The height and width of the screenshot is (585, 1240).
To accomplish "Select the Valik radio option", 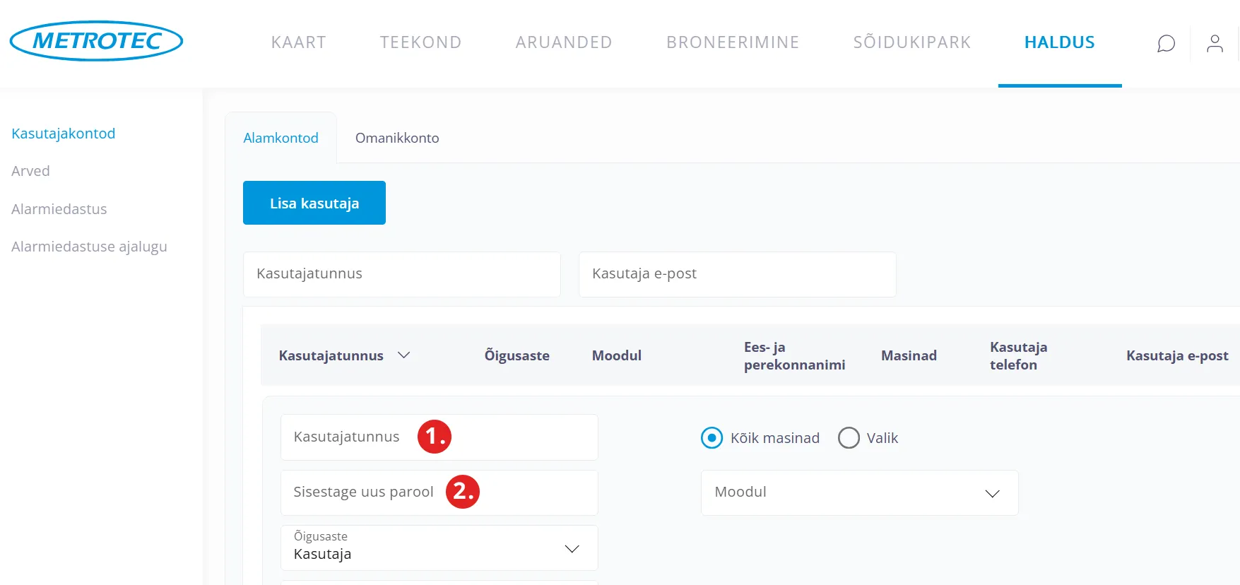I will click(x=849, y=438).
